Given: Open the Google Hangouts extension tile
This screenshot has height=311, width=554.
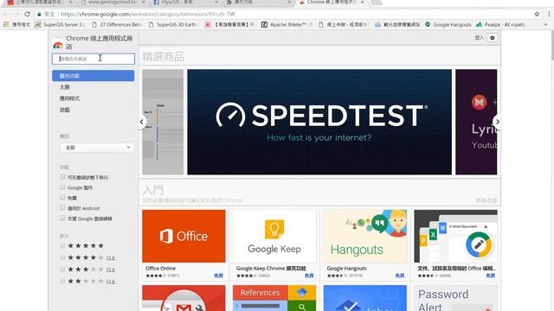Looking at the screenshot, I should 365,236.
